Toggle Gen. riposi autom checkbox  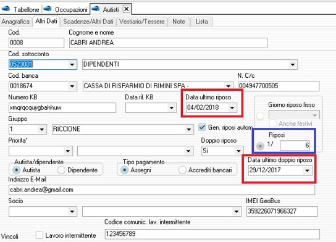coord(202,127)
